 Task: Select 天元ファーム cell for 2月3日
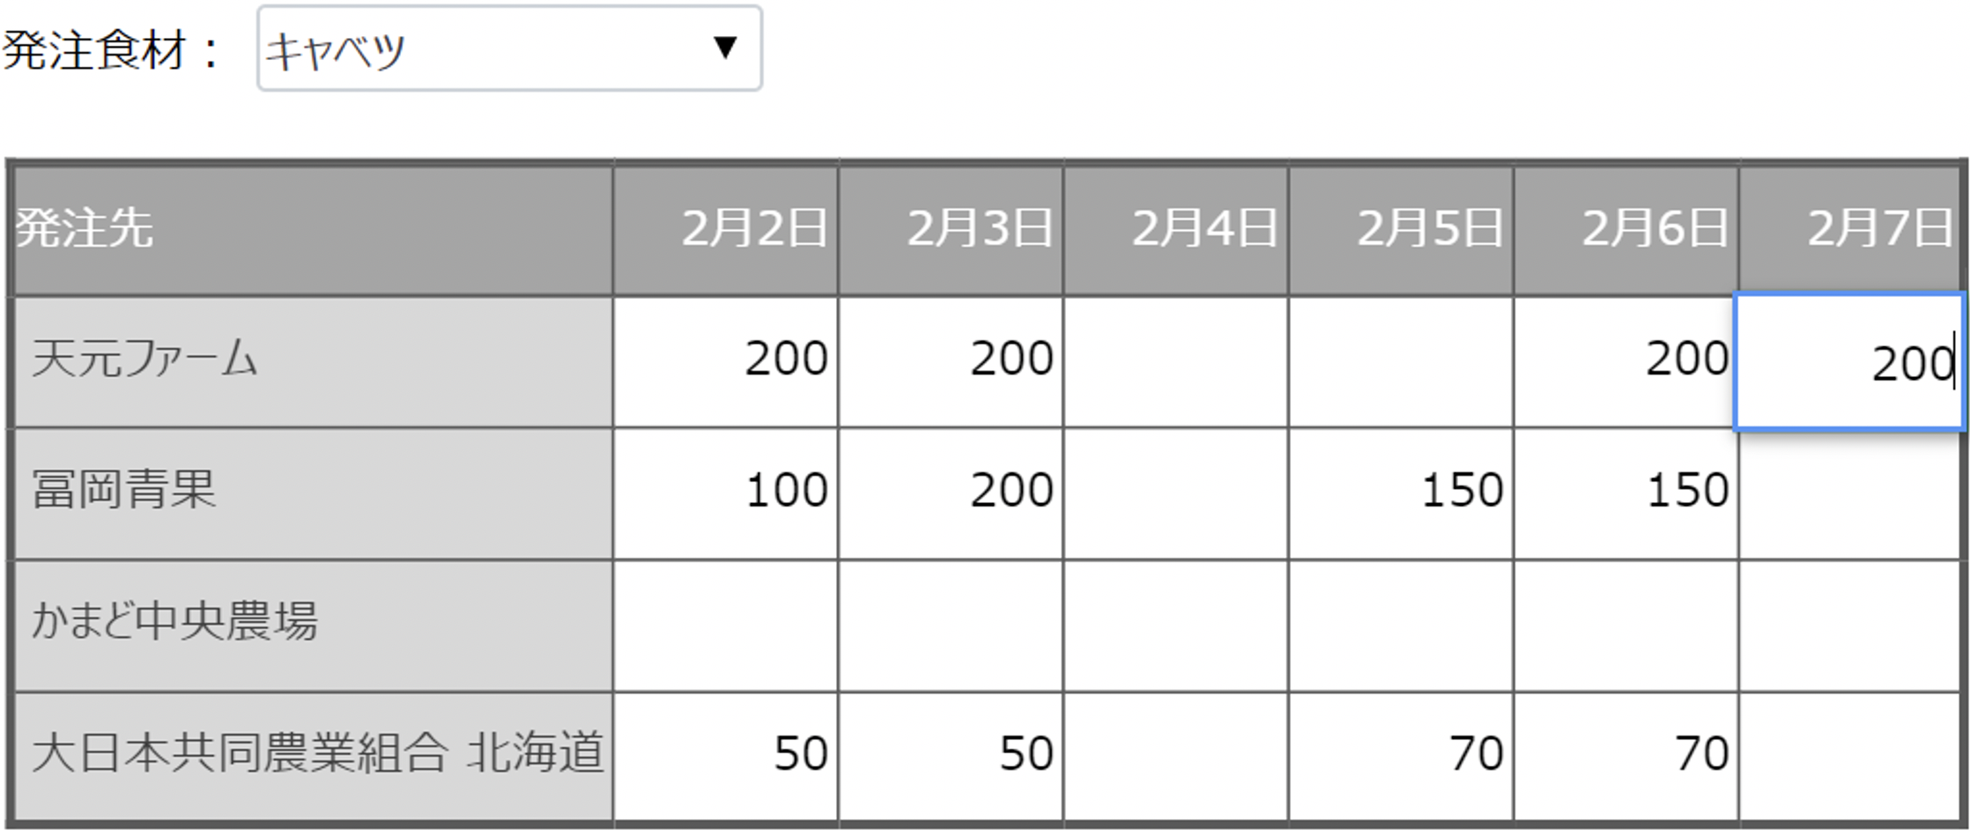(951, 361)
